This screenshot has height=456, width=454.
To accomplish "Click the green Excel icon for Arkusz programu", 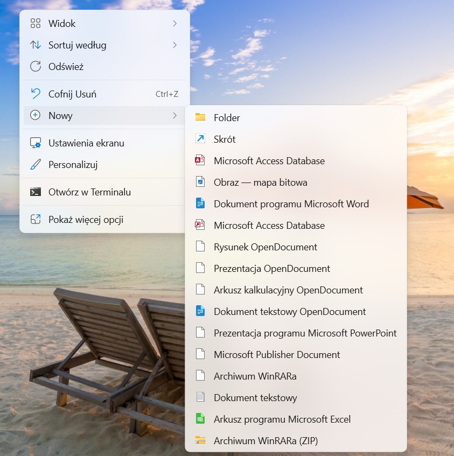I will (x=200, y=419).
